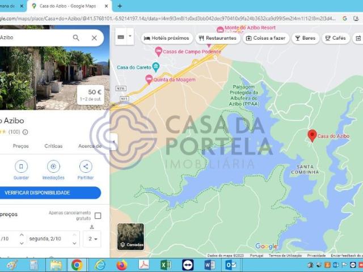The height and width of the screenshot is (272, 363).
Task: Show Coisas a fazer on map
Action: coord(266,38)
